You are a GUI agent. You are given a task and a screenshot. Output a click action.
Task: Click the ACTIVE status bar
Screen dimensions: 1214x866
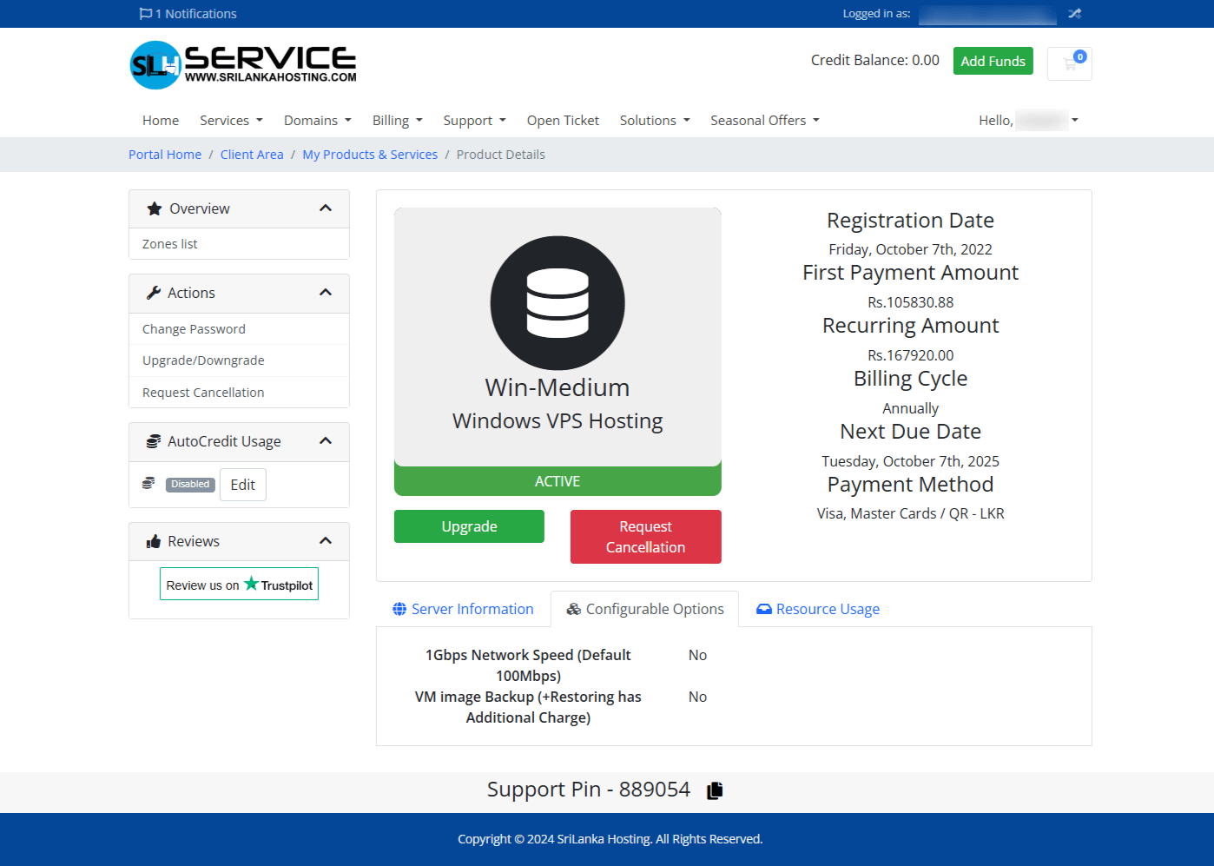pyautogui.click(x=558, y=481)
